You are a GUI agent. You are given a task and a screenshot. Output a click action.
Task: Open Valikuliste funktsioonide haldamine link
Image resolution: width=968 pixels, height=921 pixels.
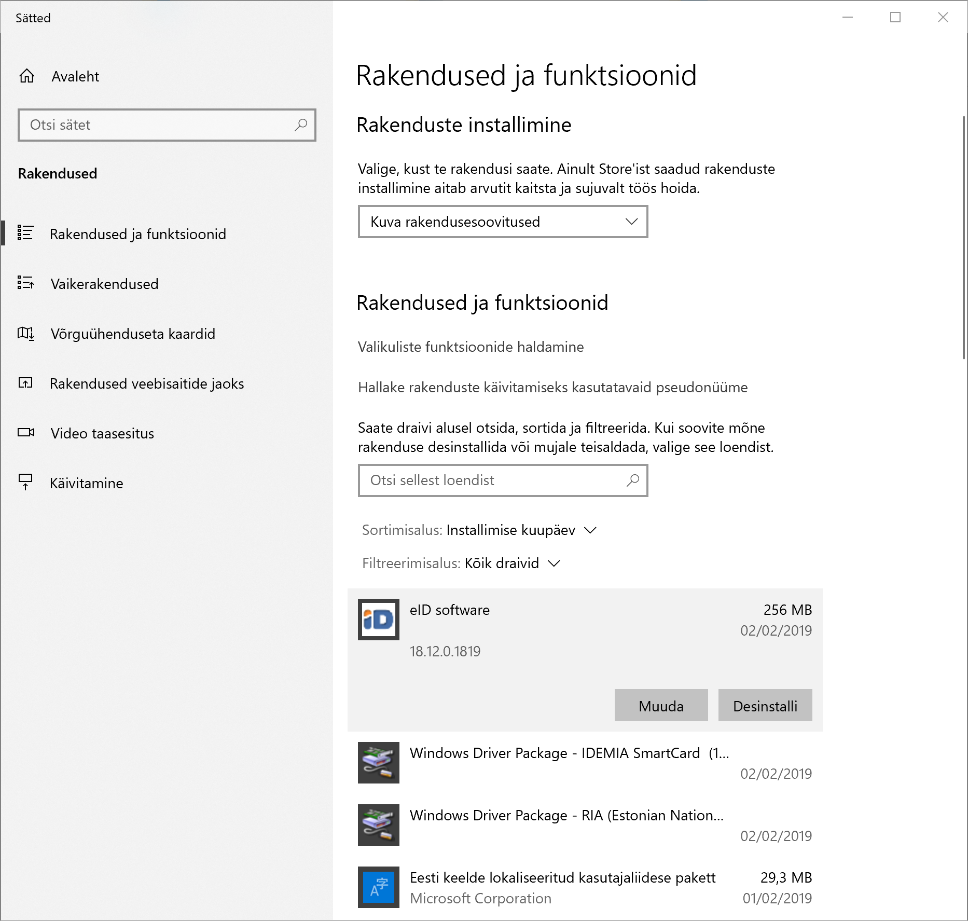tap(469, 347)
